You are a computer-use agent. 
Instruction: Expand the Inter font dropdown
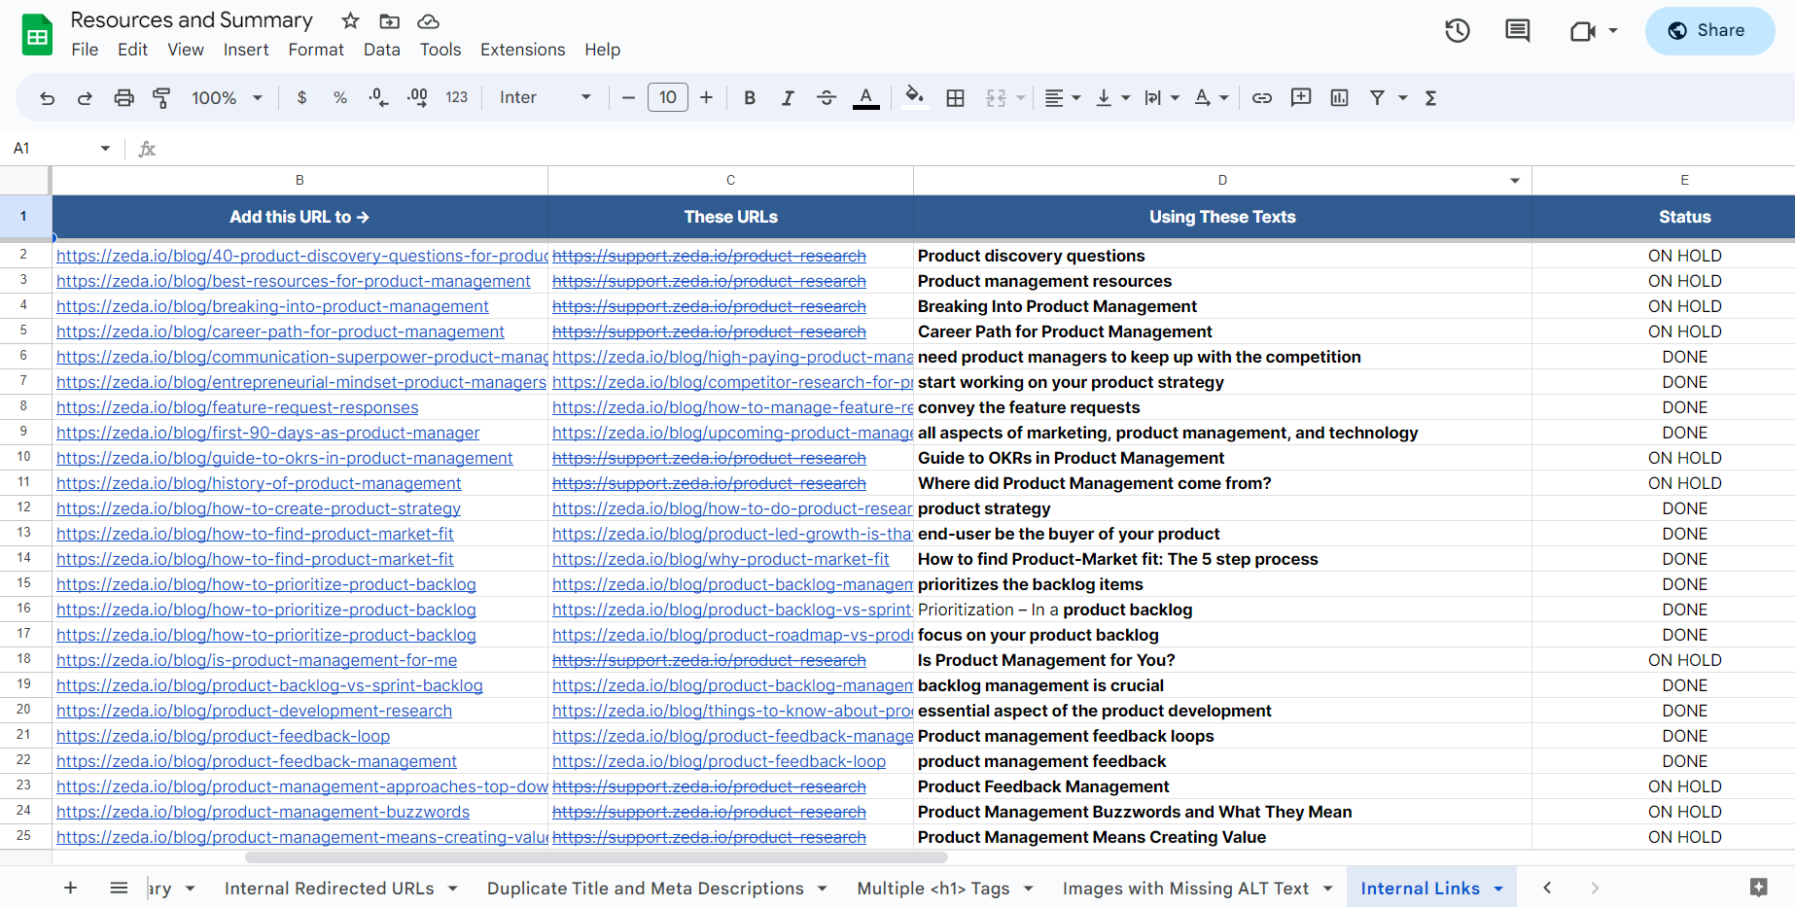coord(545,97)
